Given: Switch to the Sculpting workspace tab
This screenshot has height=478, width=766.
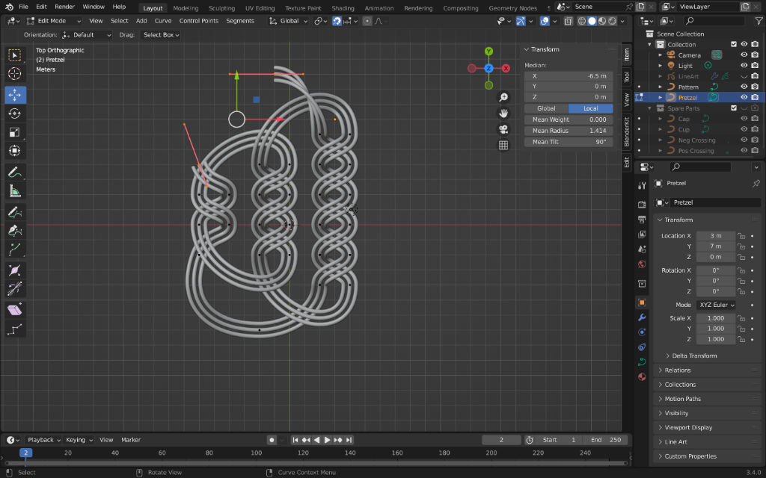Looking at the screenshot, I should [x=221, y=8].
